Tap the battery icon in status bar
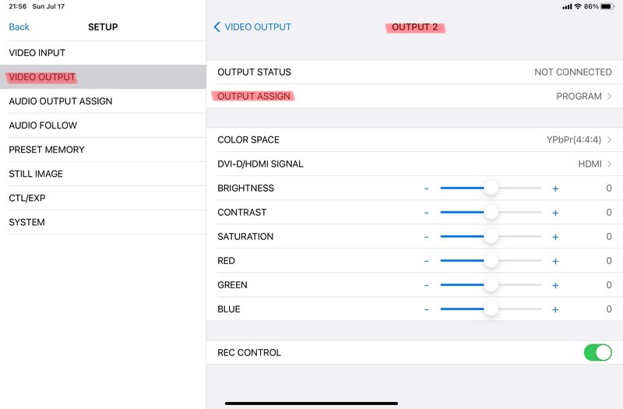 [x=607, y=6]
